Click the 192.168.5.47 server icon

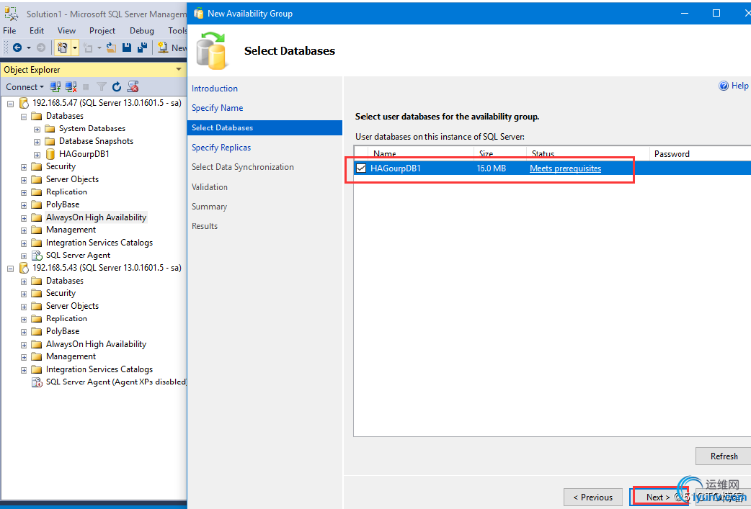24,103
